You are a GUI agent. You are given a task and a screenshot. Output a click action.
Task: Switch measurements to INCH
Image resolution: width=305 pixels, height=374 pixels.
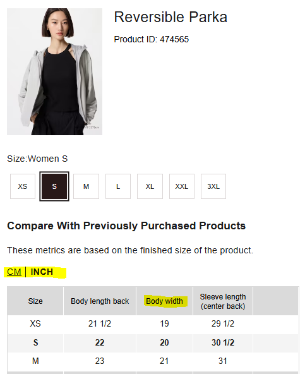tap(42, 272)
